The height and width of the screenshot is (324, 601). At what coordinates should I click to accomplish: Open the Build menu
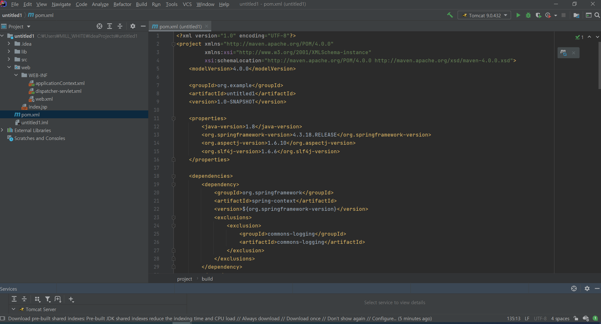point(141,4)
